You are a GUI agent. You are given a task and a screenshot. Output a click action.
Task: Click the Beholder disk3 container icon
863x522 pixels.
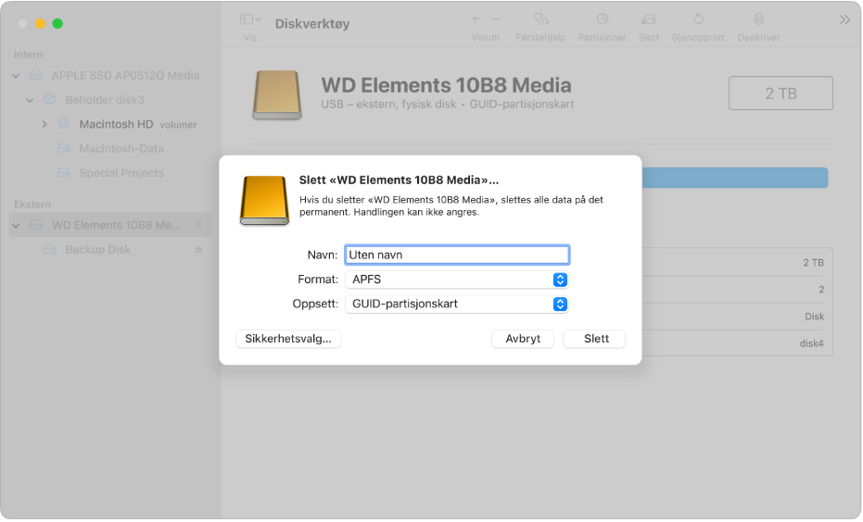click(50, 99)
